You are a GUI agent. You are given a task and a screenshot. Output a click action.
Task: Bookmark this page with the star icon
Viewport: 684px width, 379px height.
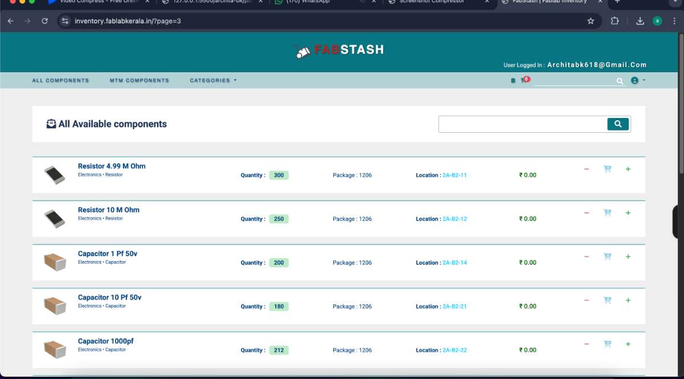[x=591, y=21]
